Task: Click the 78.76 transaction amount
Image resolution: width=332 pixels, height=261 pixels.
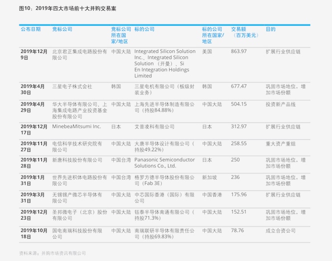Action: click(x=238, y=230)
